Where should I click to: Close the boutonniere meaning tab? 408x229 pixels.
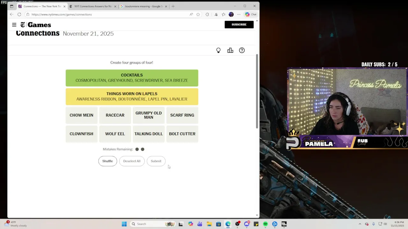(x=166, y=6)
